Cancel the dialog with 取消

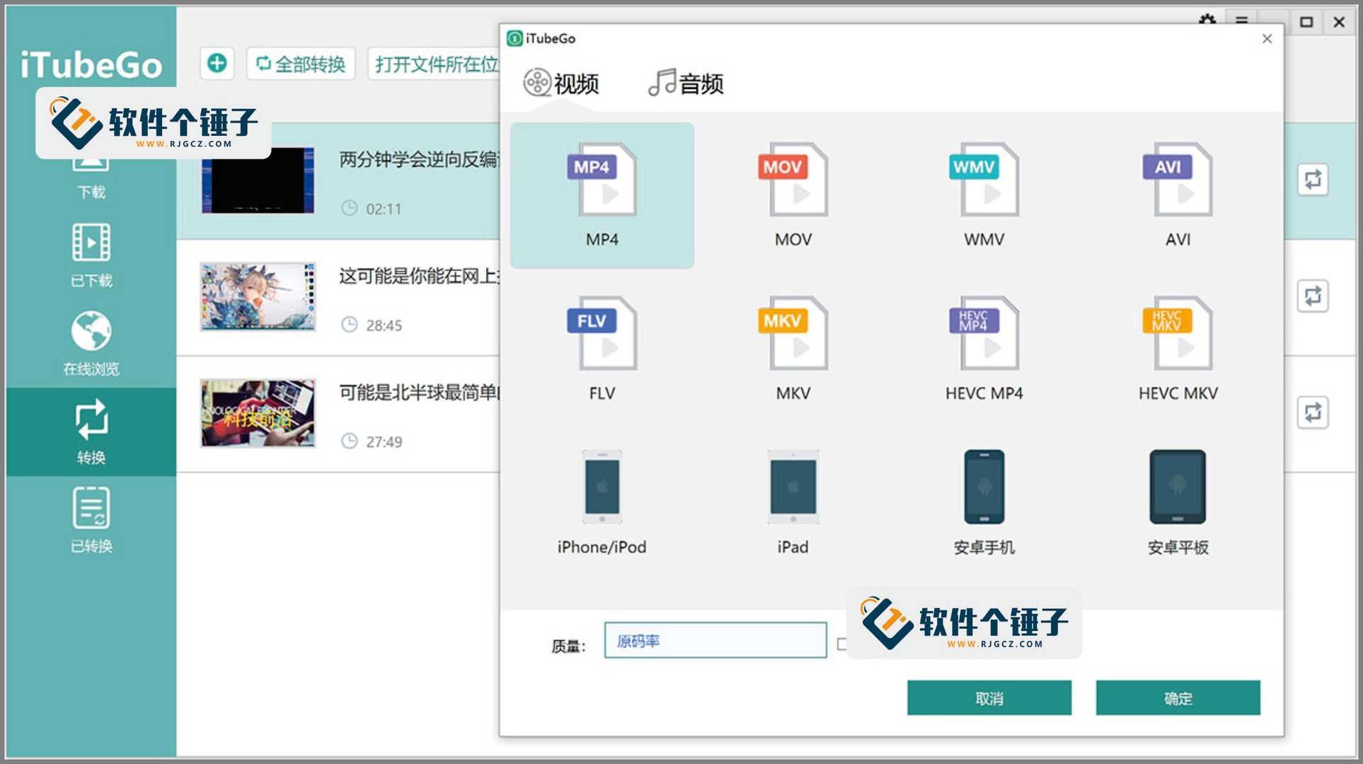(x=989, y=698)
